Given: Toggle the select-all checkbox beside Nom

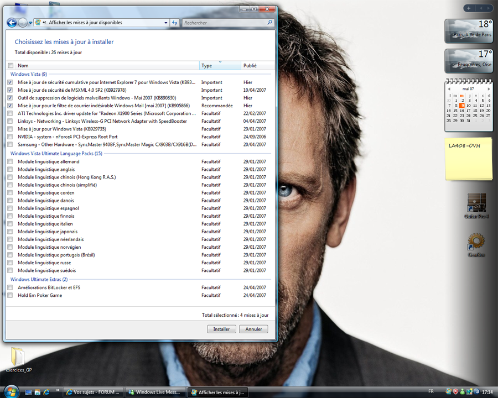Looking at the screenshot, I should click(10, 65).
